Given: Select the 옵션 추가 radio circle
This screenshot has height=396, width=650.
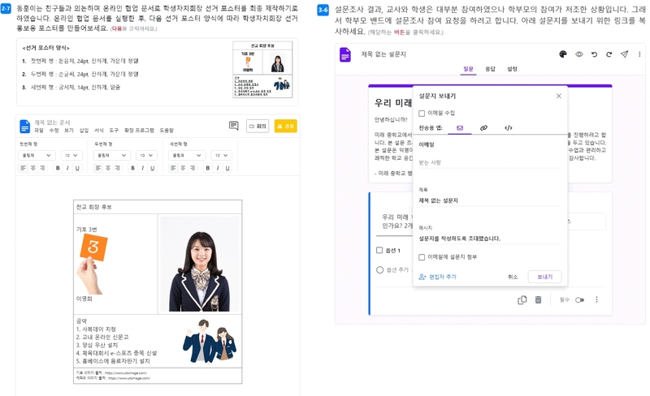Looking at the screenshot, I should pyautogui.click(x=379, y=270).
